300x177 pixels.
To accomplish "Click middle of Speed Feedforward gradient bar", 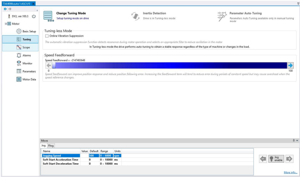I will 170,65.
